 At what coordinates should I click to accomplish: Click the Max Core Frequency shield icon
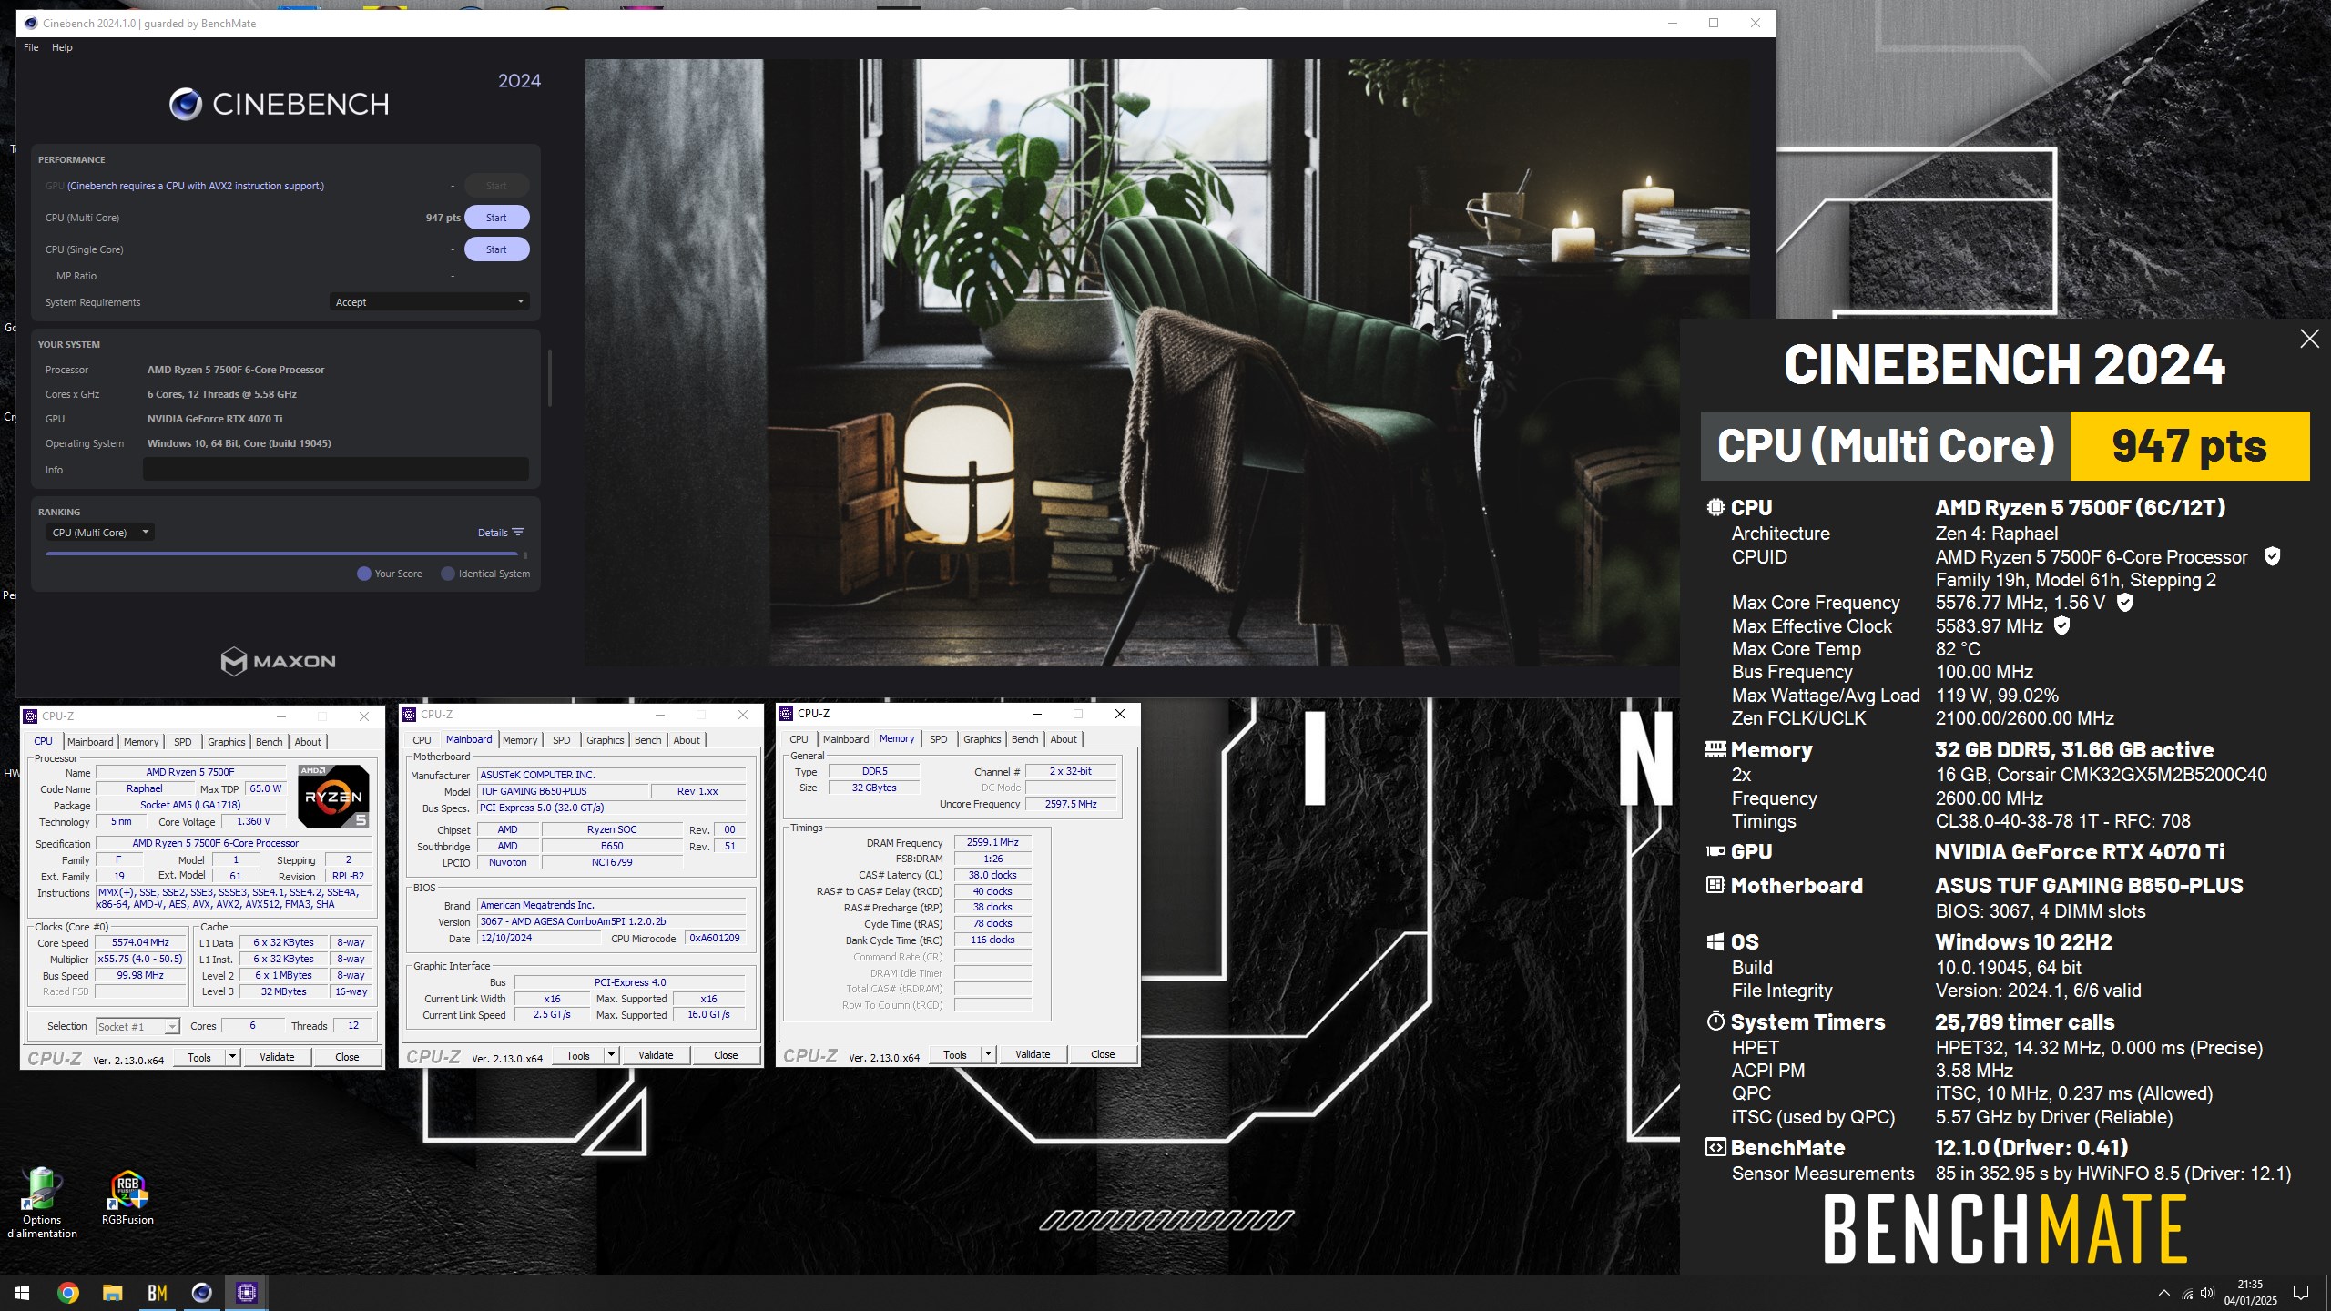[x=2124, y=602]
